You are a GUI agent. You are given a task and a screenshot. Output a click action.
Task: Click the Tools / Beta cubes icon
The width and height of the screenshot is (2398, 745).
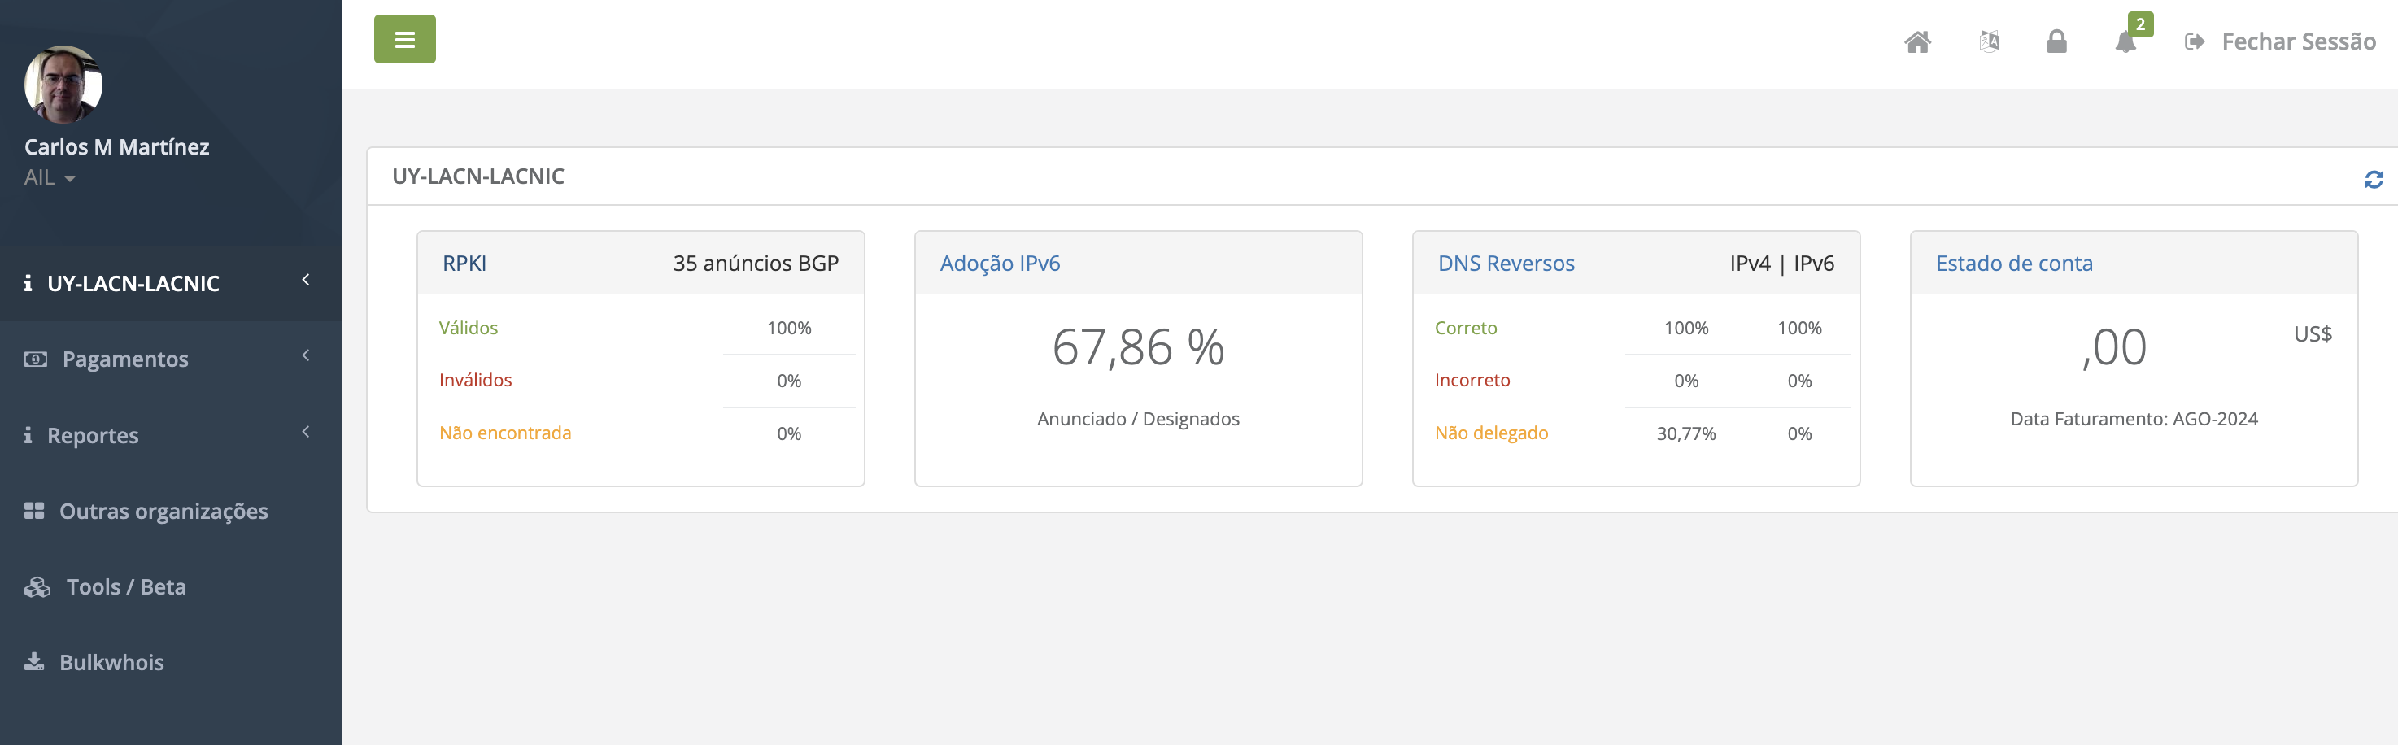pos(37,586)
